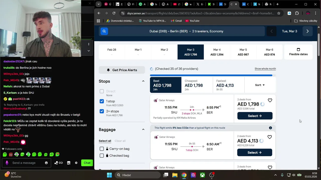This screenshot has height=180, width=321.
Task: Open the tab search dropdown in Chrome
Action: pyautogui.click(x=99, y=4)
